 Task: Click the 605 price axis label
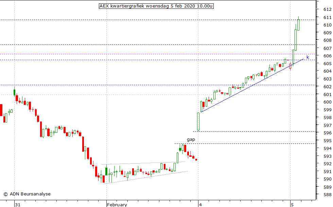[x=327, y=63]
